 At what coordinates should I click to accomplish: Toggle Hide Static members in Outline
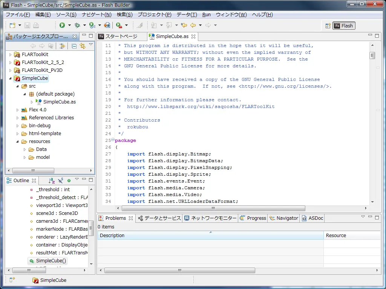point(61,181)
